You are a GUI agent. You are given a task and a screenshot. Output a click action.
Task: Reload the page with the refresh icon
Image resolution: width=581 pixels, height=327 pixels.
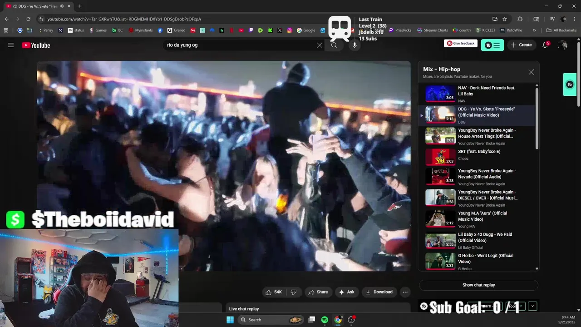click(28, 19)
